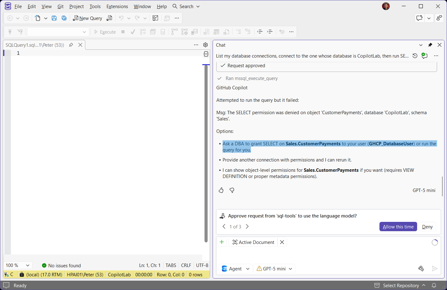The width and height of the screenshot is (447, 290).
Task: Start a new chat thread
Action: [424, 56]
